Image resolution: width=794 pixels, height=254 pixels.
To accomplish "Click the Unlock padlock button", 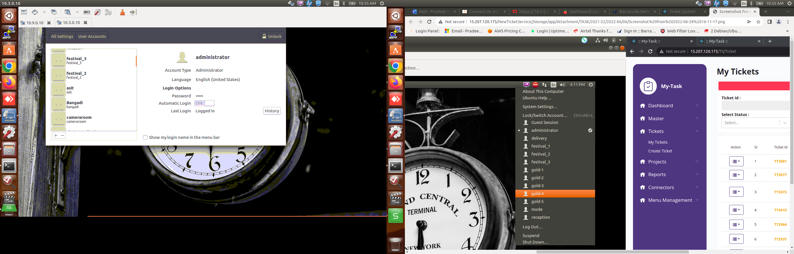I will [272, 36].
